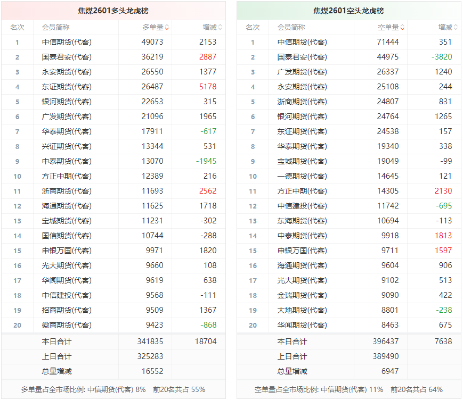Click short volume value 8463

390,325
